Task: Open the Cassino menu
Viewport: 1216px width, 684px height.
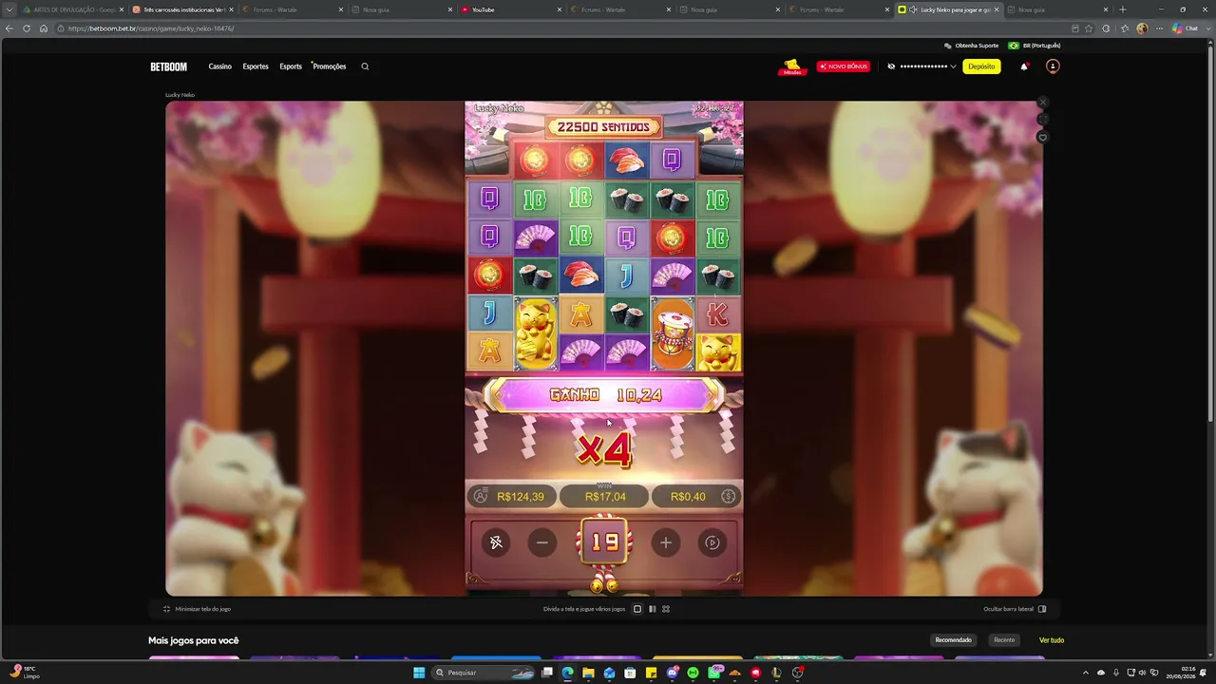Action: 220,66
